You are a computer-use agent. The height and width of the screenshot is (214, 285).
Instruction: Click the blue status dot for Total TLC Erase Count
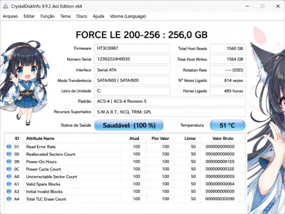(9, 199)
